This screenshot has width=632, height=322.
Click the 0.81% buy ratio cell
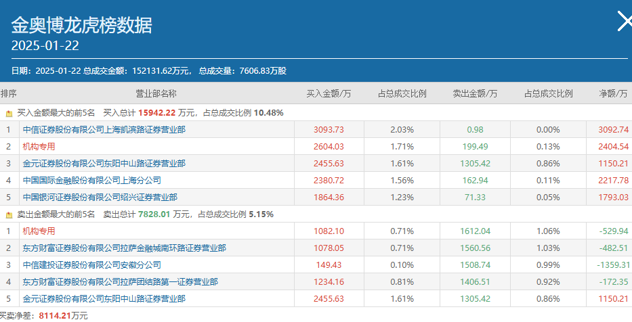[x=402, y=281]
